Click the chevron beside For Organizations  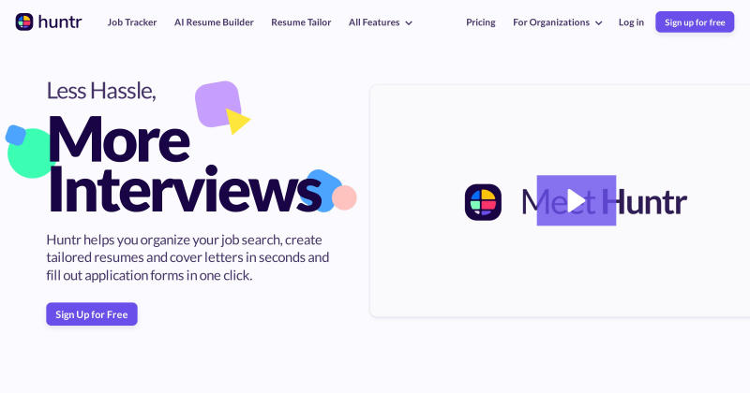pyautogui.click(x=598, y=22)
